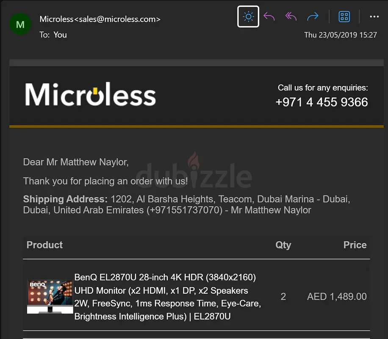Click the Forward arrow icon
This screenshot has height=339, width=388.
pos(313,17)
